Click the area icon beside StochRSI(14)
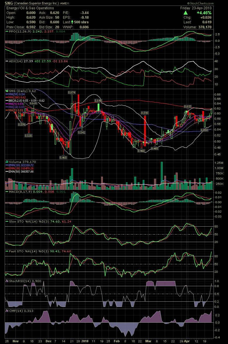The image size is (228, 344). [x=7, y=281]
